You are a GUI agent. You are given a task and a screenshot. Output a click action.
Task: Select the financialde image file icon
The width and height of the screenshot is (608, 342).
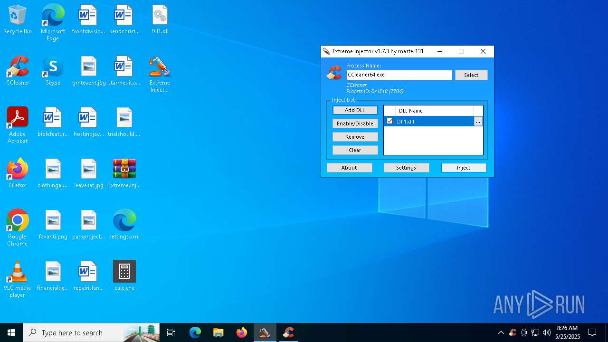click(x=53, y=276)
